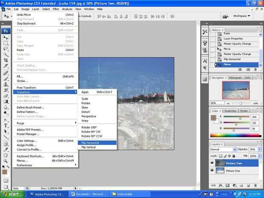Screen dimensions: 264x198
Task: Open the tool preset picker arrow
Action: coord(11,16)
